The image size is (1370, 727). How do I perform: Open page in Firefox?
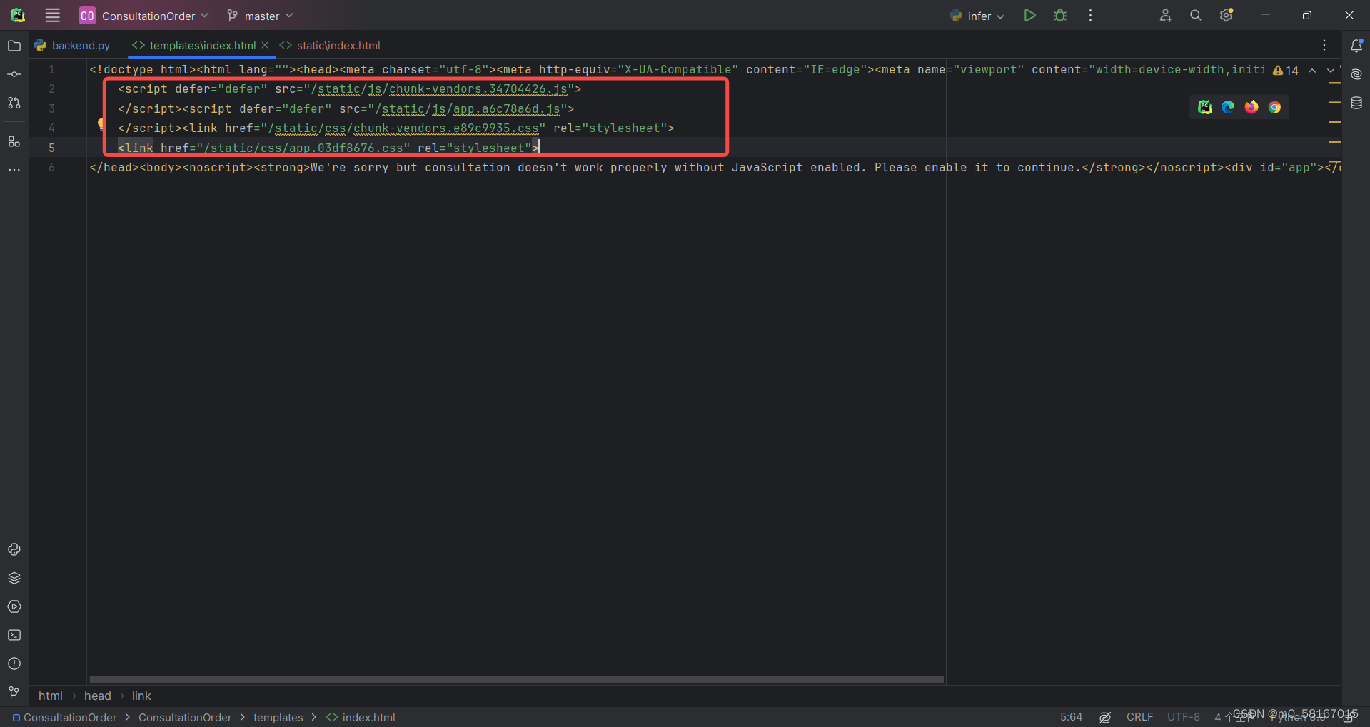click(1251, 107)
